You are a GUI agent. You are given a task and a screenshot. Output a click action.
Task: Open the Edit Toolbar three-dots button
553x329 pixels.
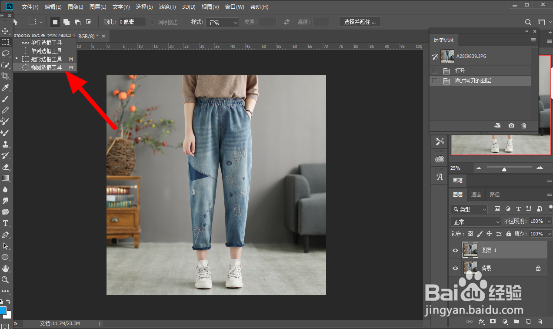click(x=5, y=291)
